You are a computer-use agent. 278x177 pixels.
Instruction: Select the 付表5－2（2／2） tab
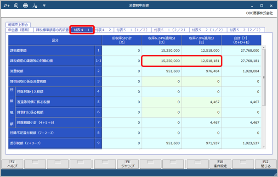coord(245,30)
